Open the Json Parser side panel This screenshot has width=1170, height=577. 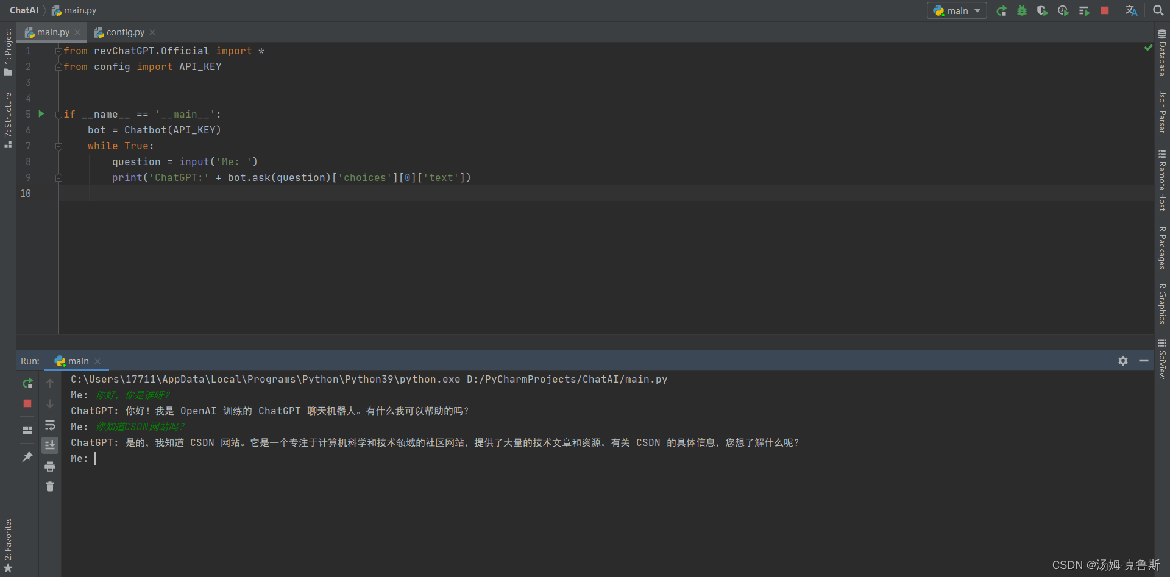click(x=1162, y=112)
